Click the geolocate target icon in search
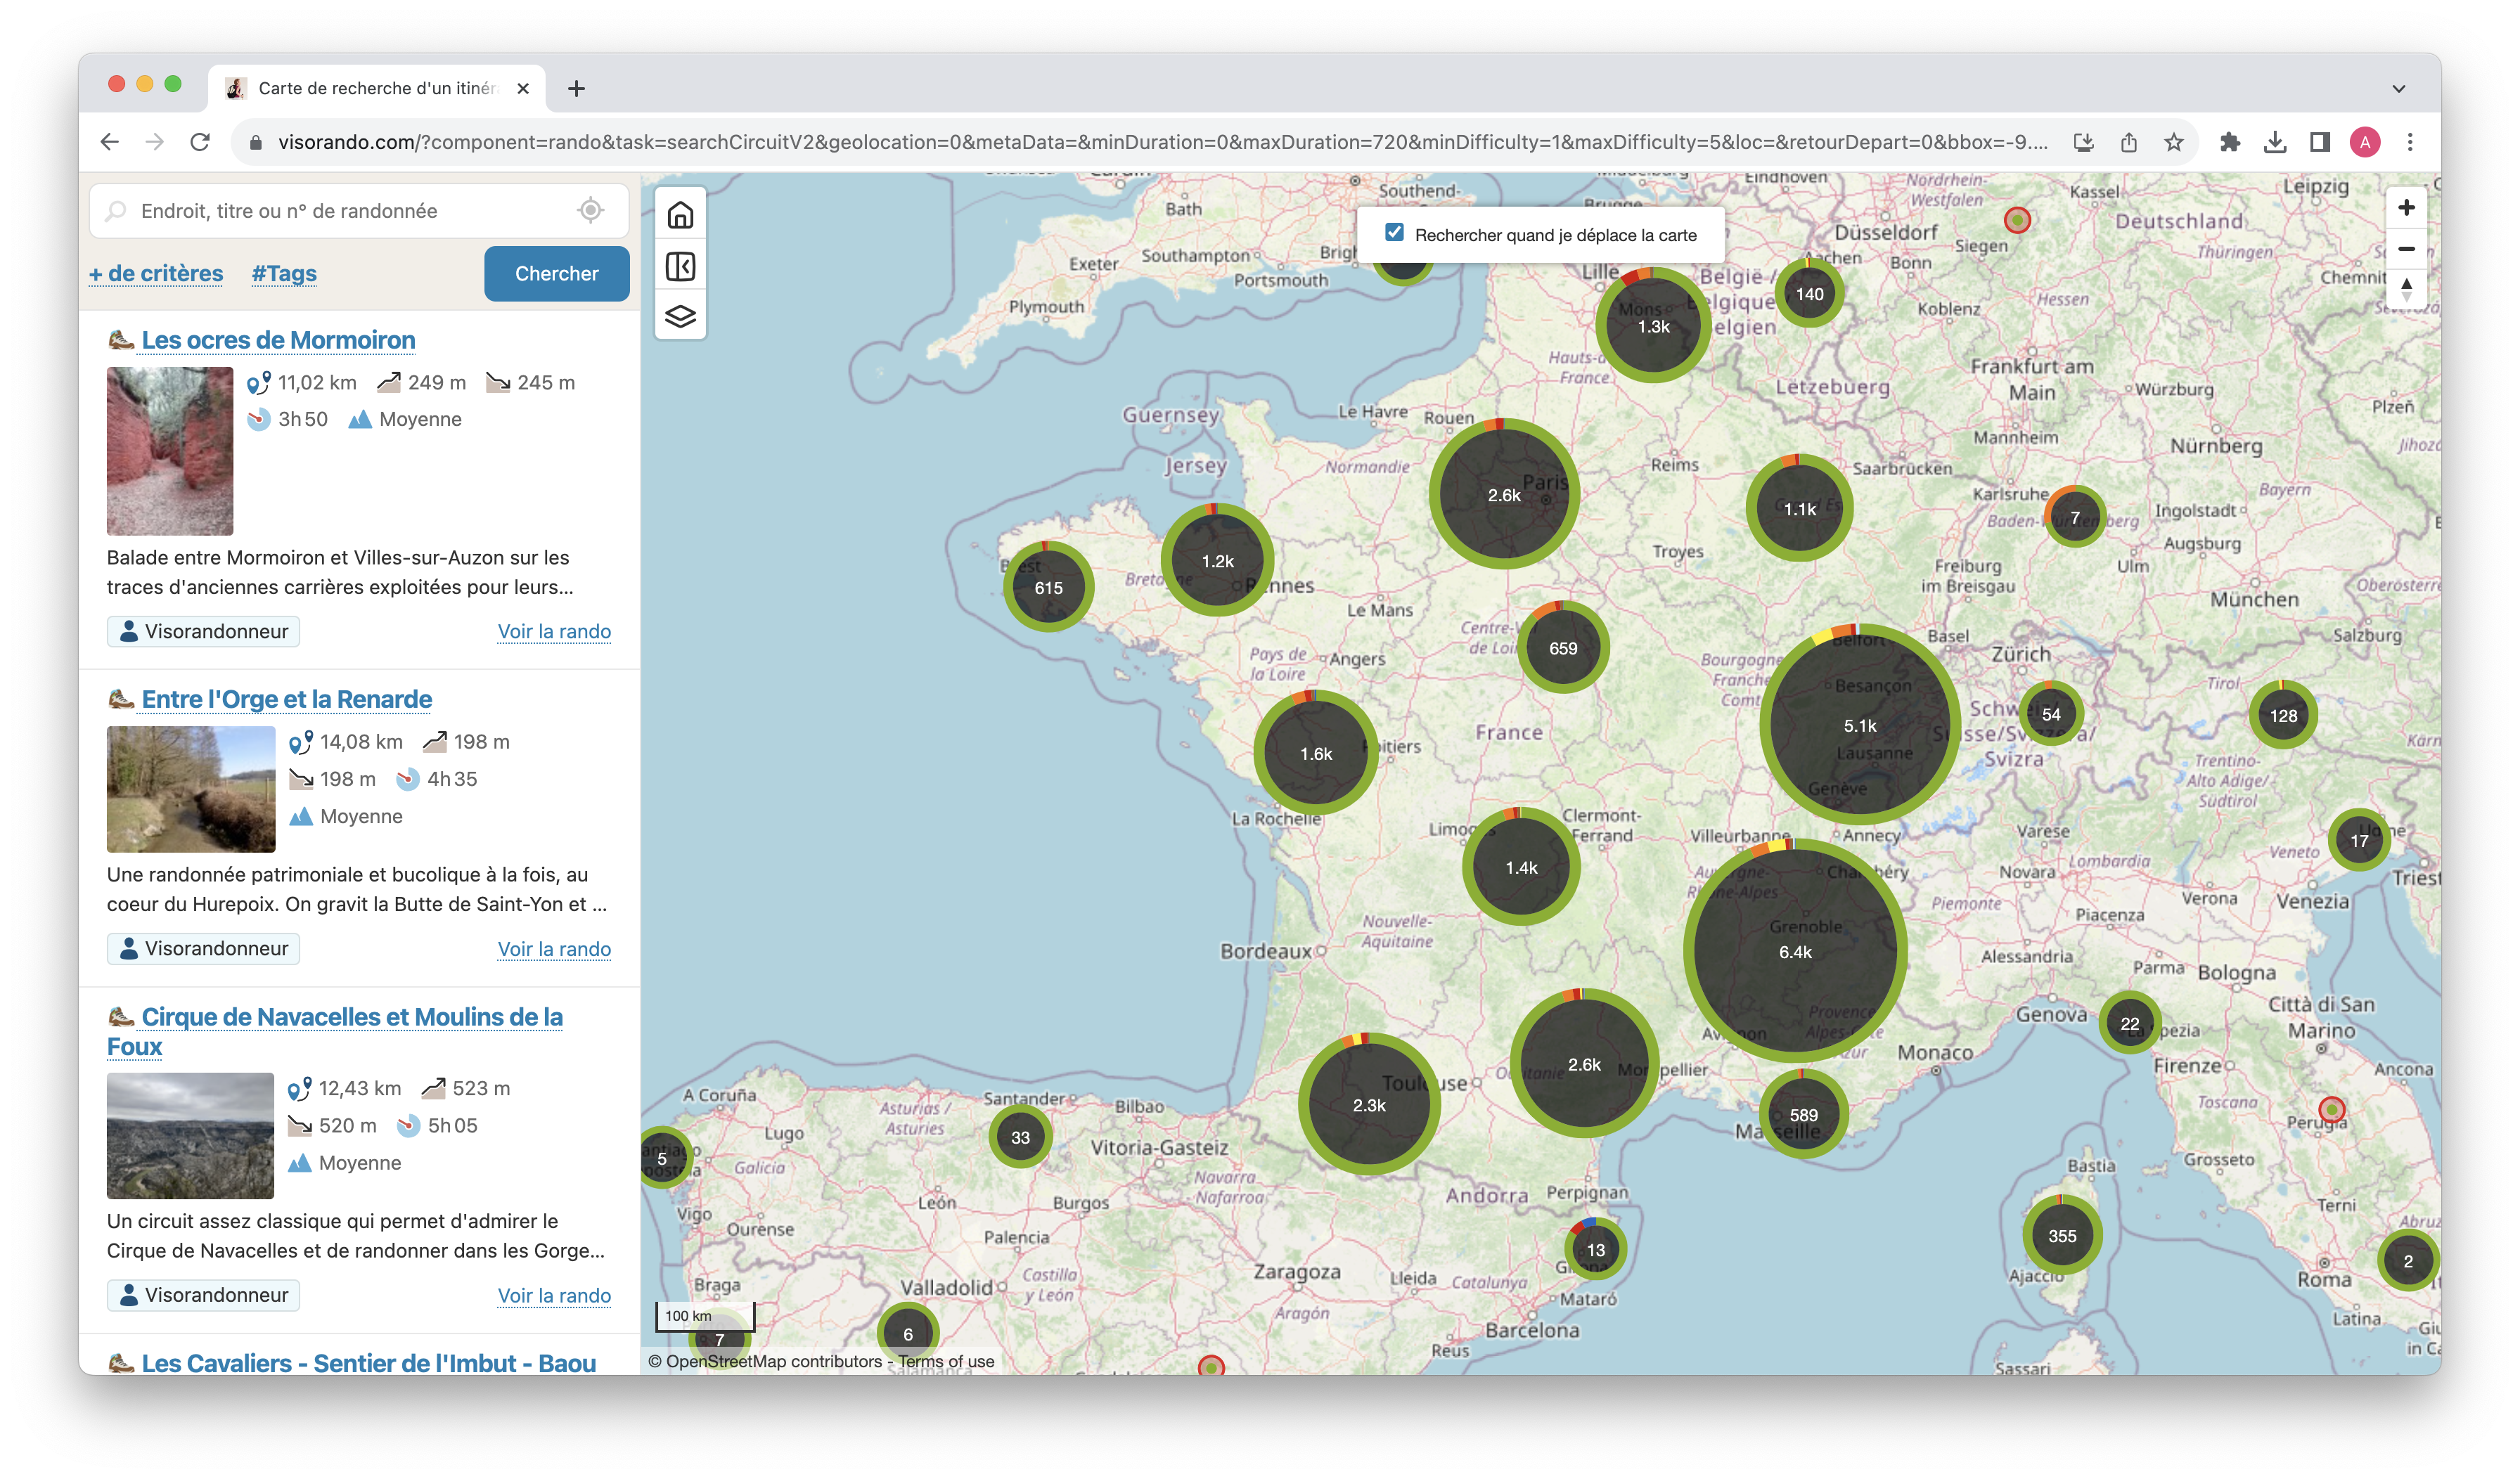 [591, 211]
